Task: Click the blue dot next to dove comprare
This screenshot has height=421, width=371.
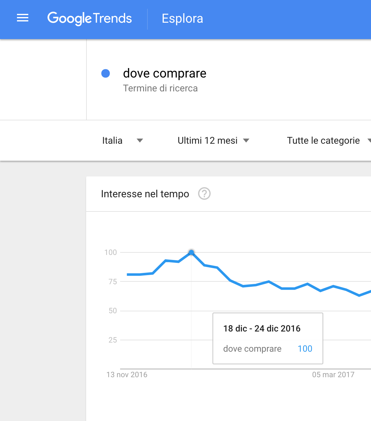Action: click(x=106, y=73)
